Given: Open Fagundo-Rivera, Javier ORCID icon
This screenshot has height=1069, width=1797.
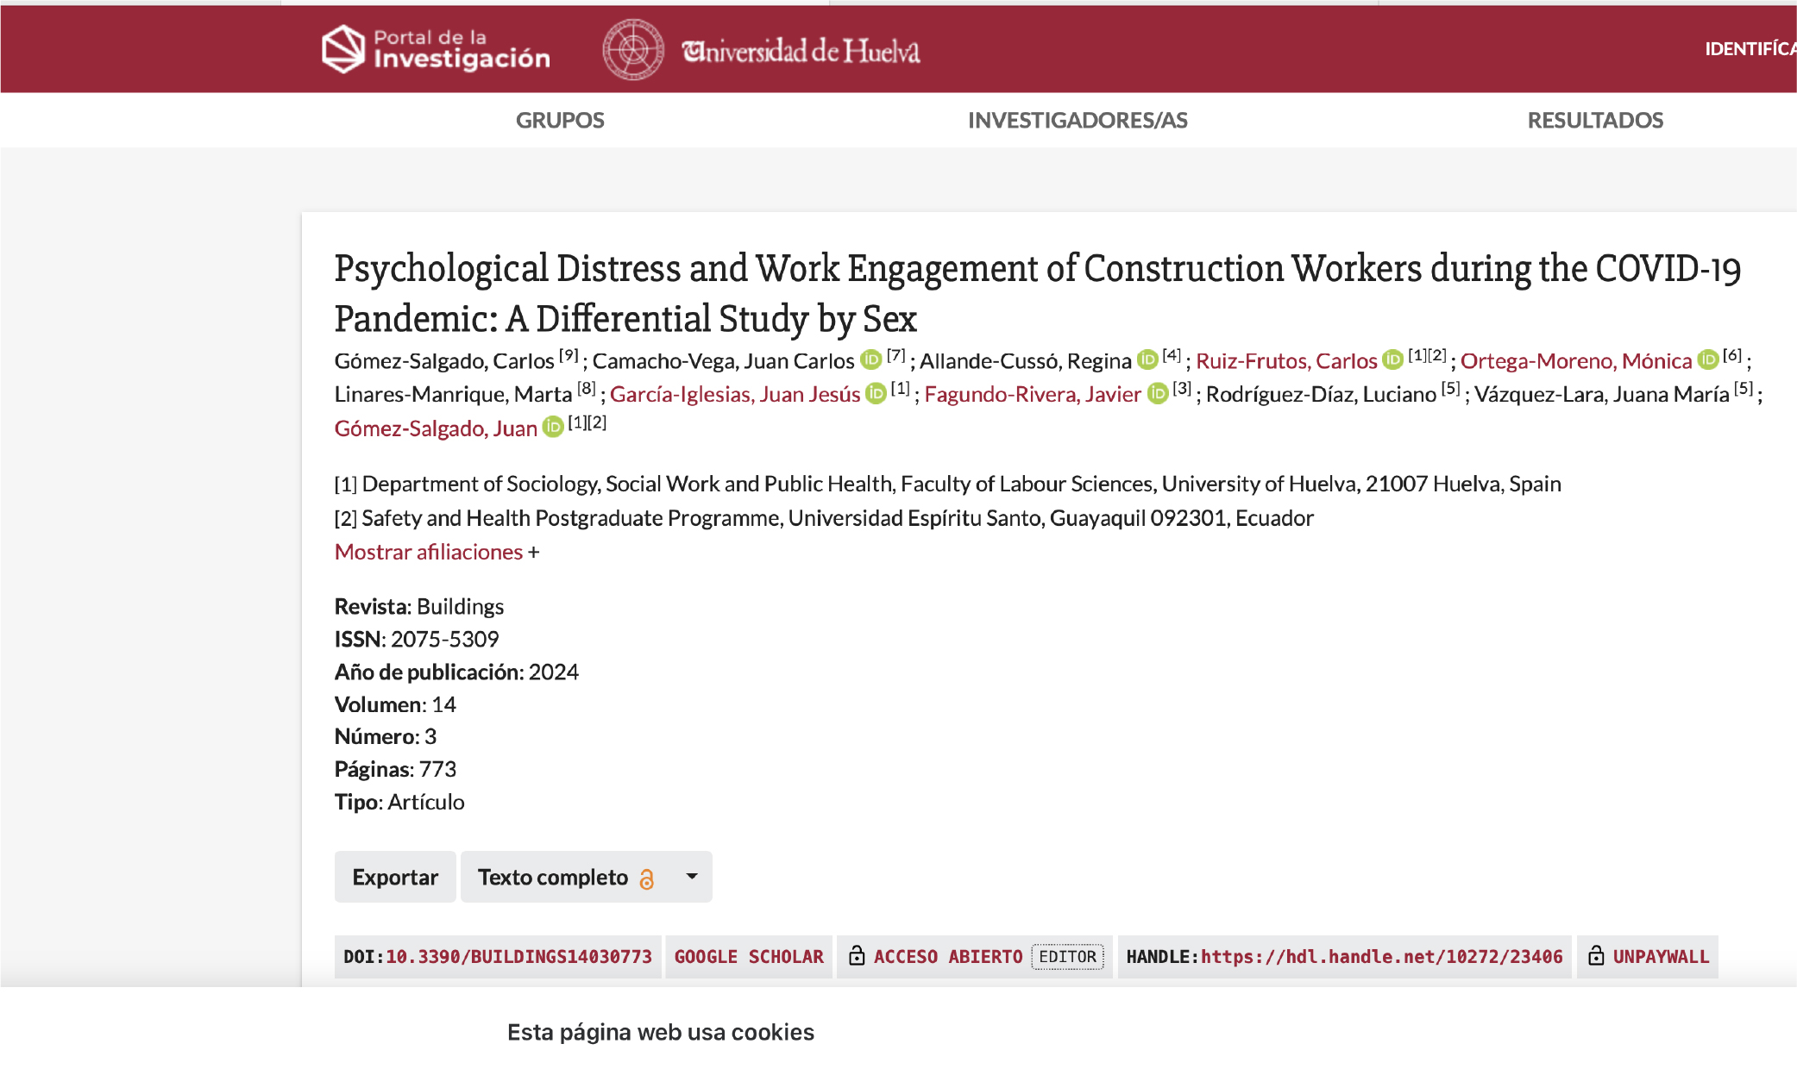Looking at the screenshot, I should (1158, 393).
